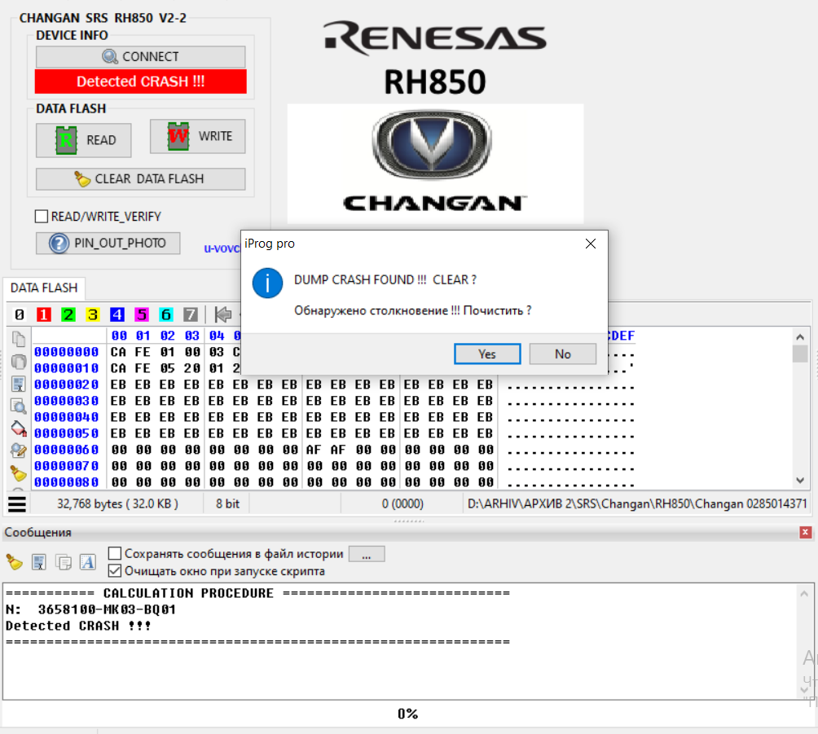The image size is (818, 734).
Task: Click the Changan logo image
Action: click(435, 163)
